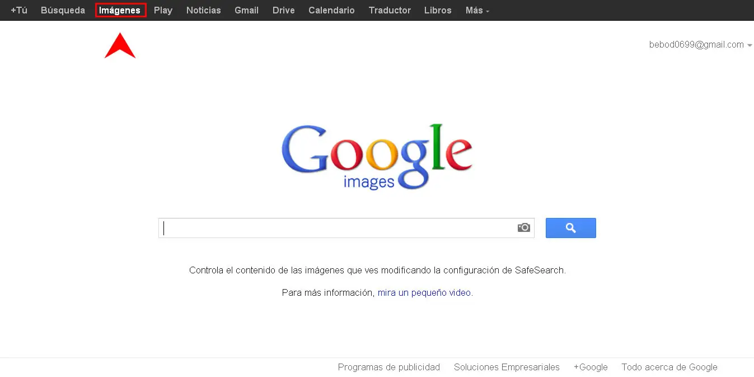The width and height of the screenshot is (754, 377).
Task: Go to Búsqueda in the top bar
Action: [x=63, y=10]
